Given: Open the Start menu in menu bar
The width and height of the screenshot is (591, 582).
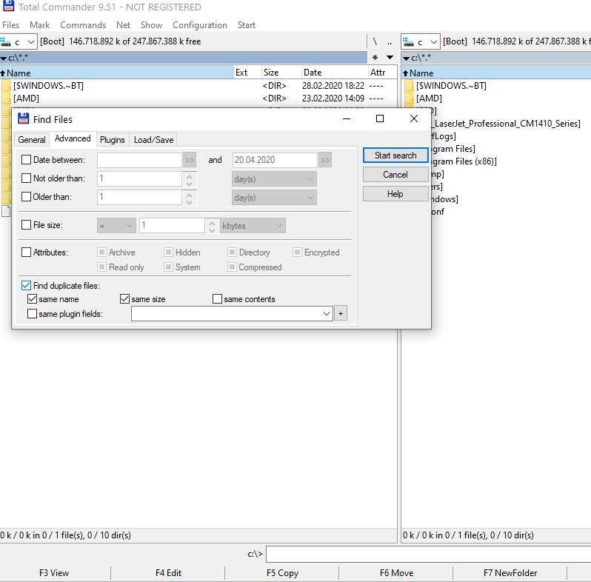Looking at the screenshot, I should 247,25.
